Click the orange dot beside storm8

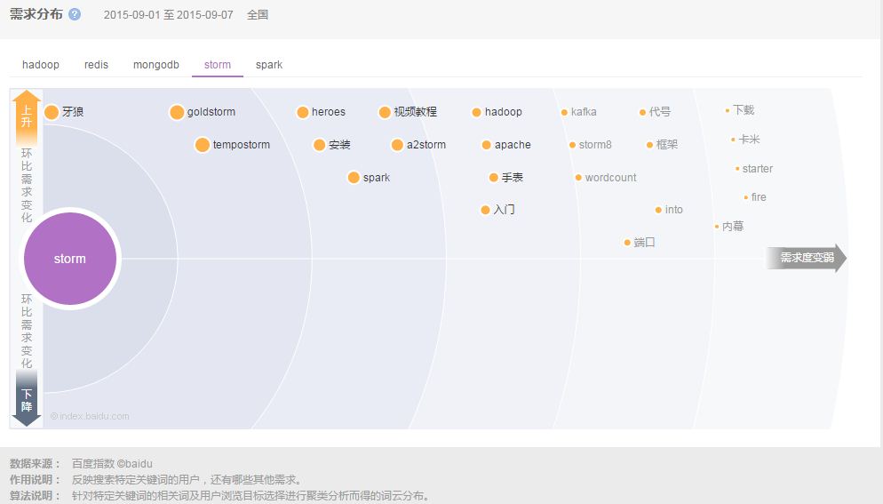coord(573,145)
